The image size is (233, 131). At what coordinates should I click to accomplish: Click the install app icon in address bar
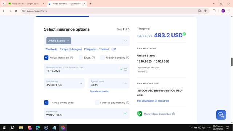click(200, 11)
